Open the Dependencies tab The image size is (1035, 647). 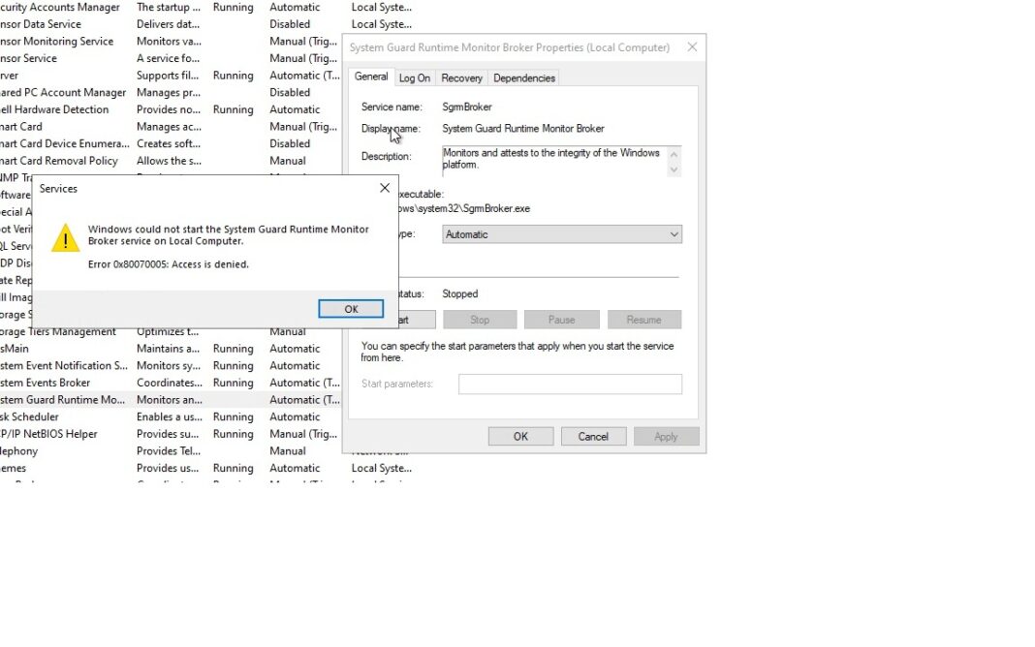coord(523,77)
